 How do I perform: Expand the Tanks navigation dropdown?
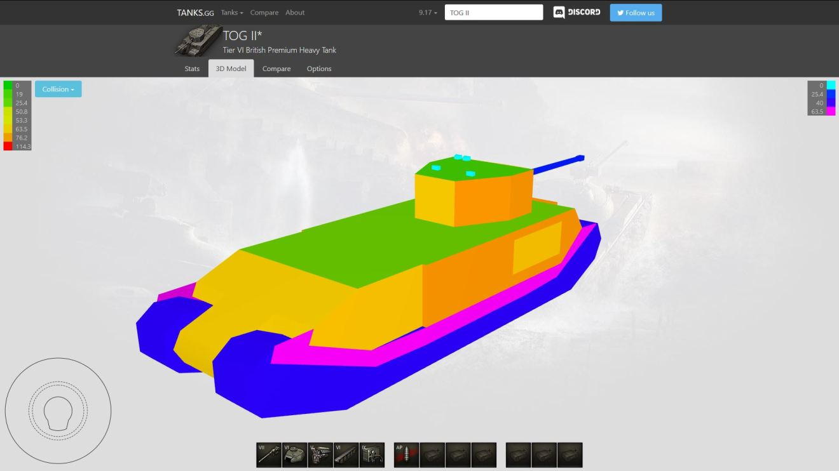click(232, 13)
